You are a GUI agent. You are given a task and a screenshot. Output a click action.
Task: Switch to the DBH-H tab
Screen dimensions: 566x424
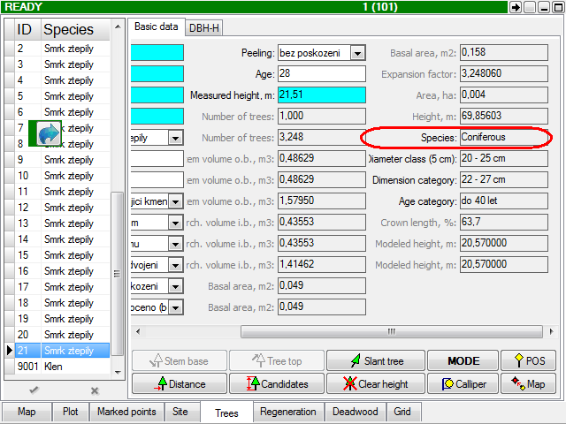coord(204,27)
